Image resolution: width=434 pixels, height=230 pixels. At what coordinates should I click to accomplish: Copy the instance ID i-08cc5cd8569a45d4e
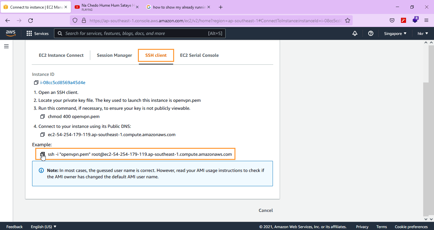(36, 82)
